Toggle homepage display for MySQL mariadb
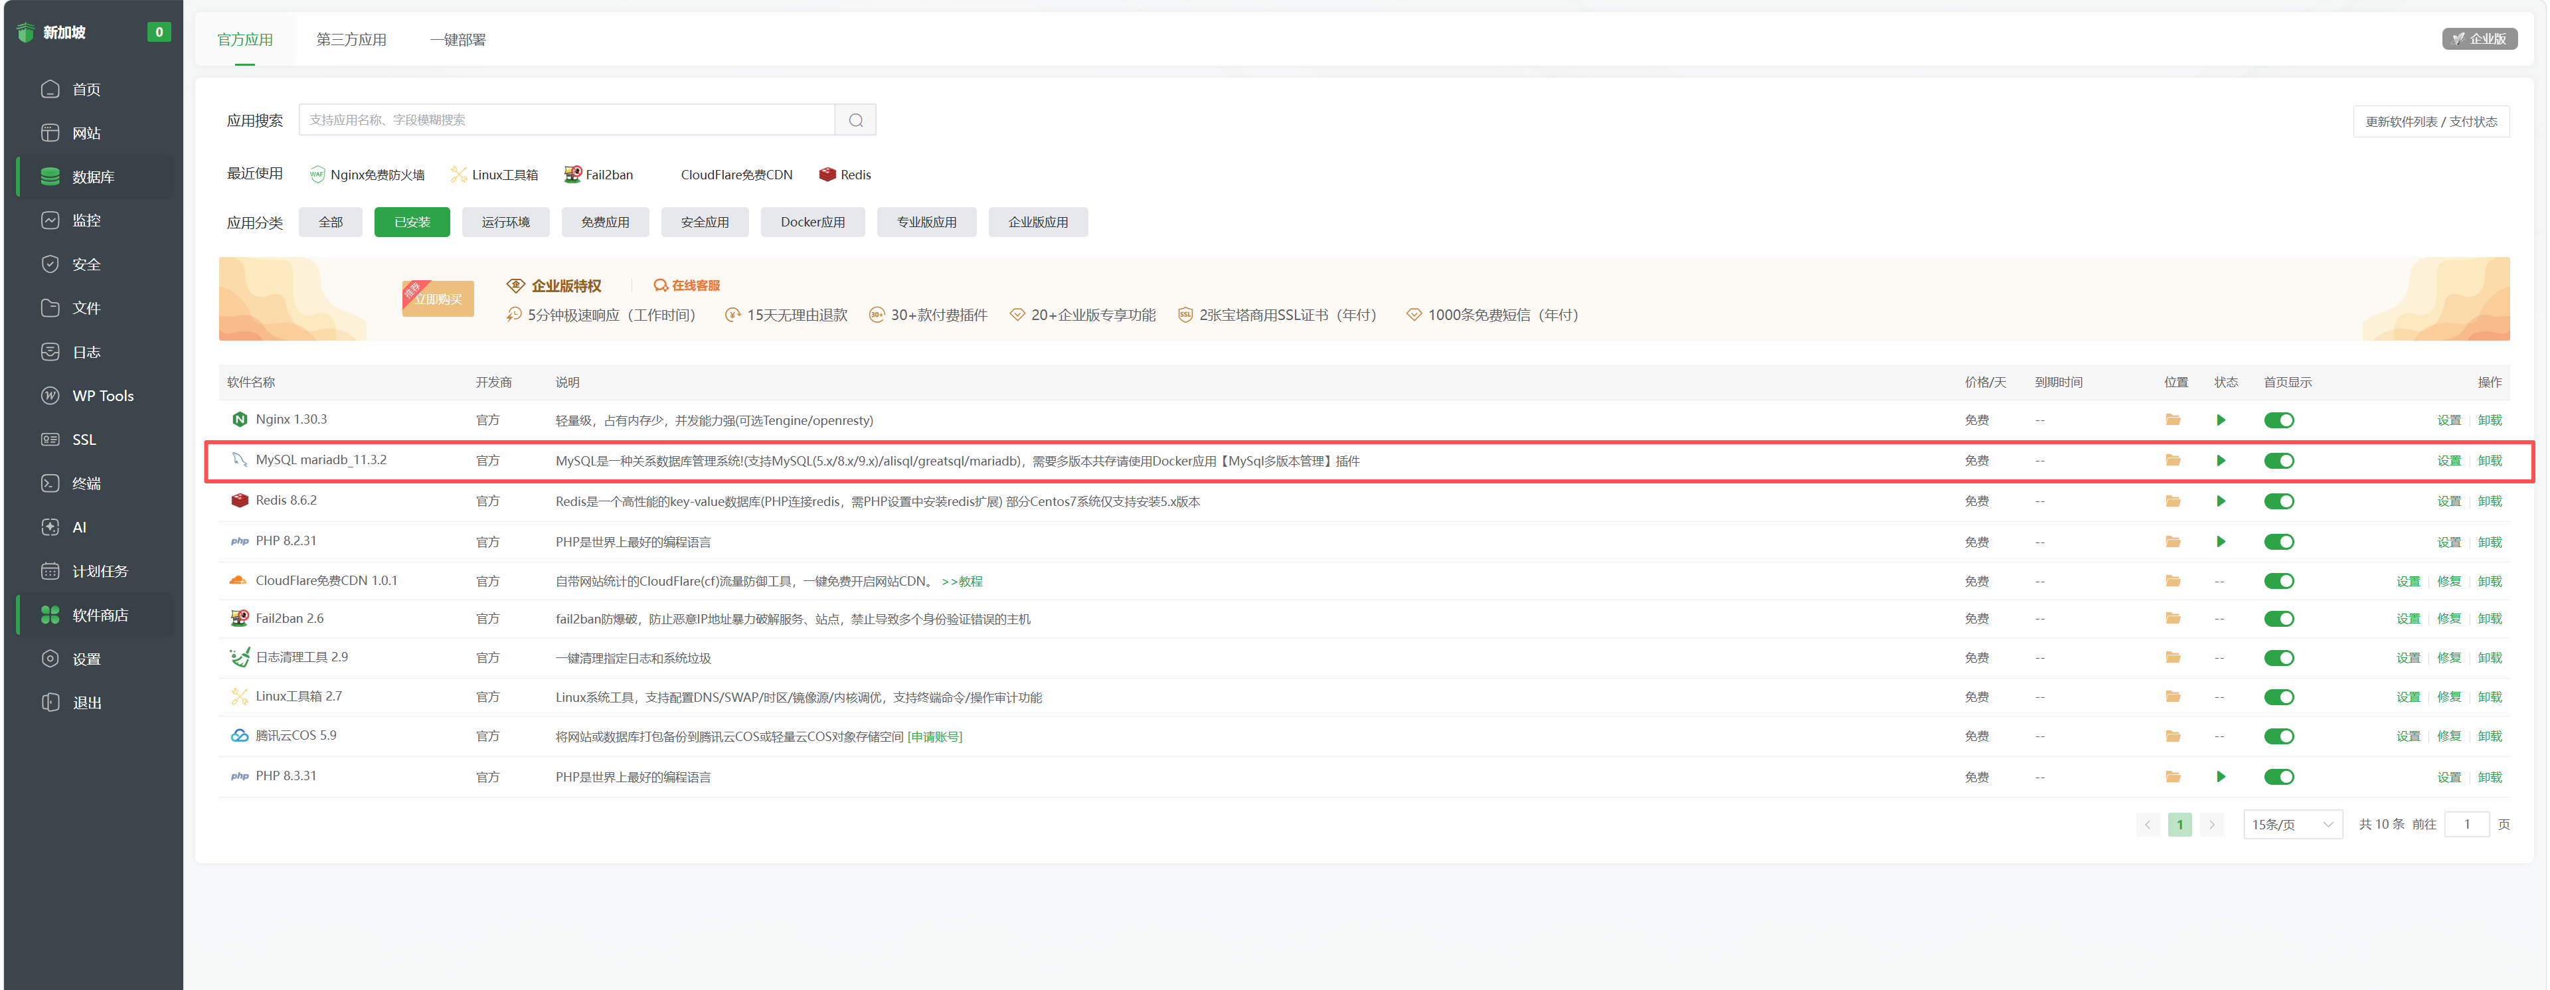 click(x=2279, y=460)
